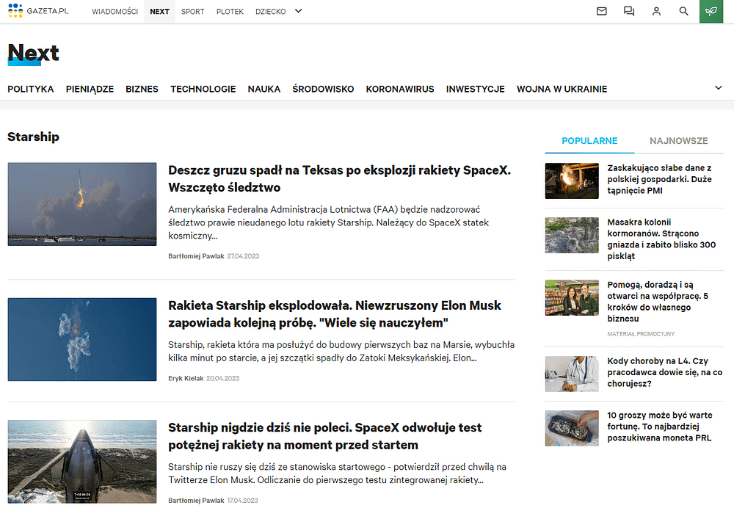Viewport: 734px width, 508px height.
Task: Open the mail envelope icon
Action: pos(602,11)
